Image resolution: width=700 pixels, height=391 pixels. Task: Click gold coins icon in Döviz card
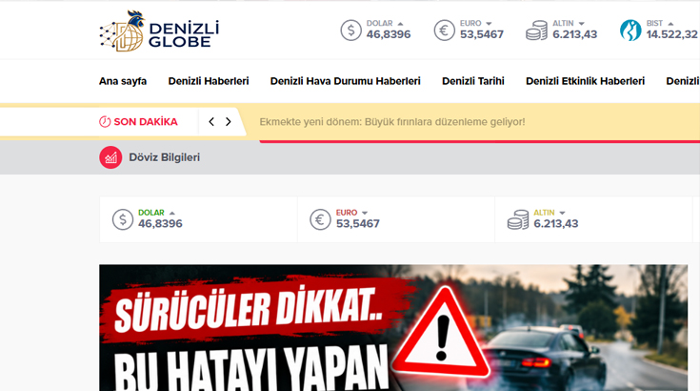(518, 219)
